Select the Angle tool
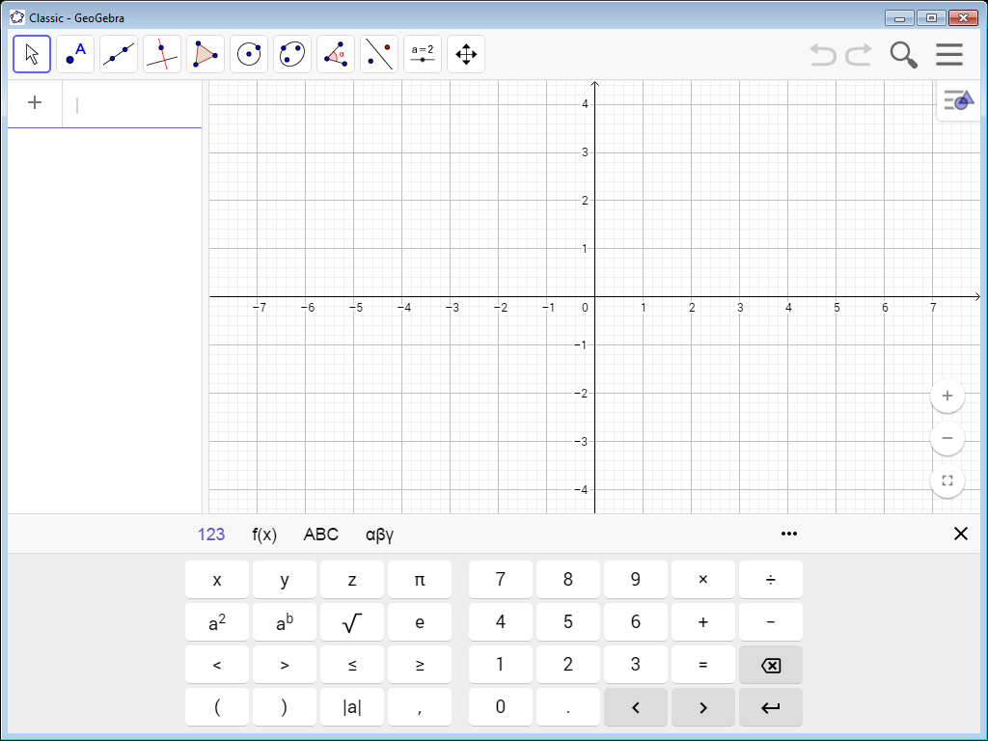 [x=336, y=54]
